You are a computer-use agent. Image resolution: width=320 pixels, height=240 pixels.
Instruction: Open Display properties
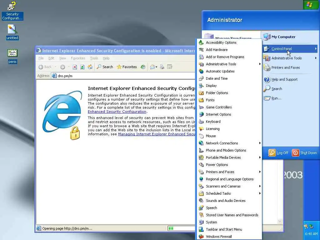[x=229, y=86]
